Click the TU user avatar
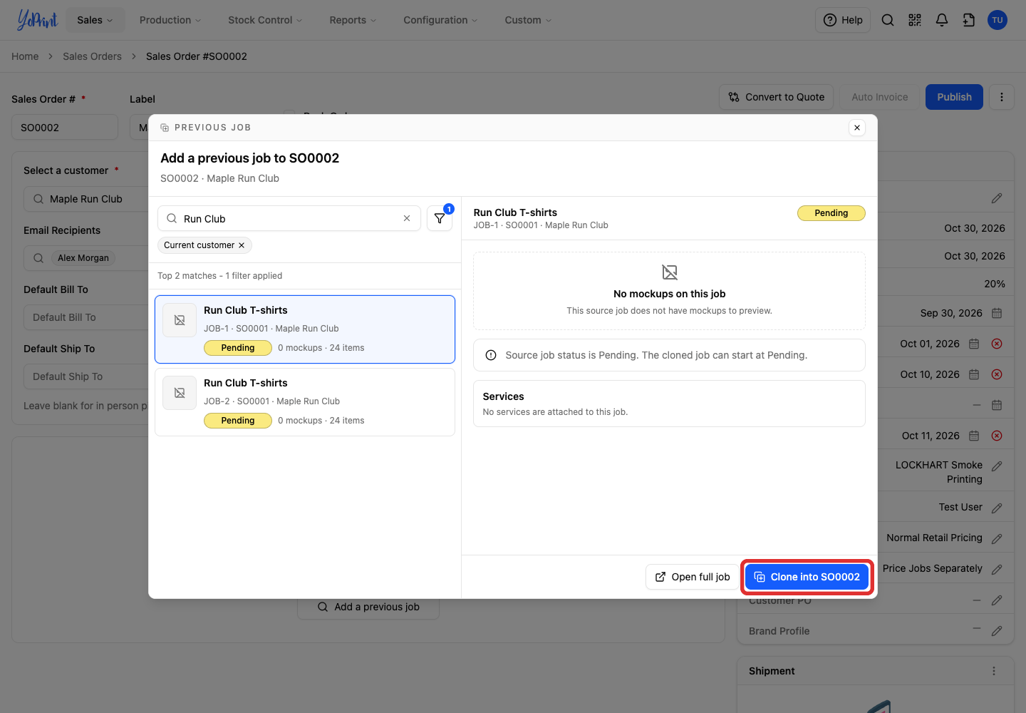Viewport: 1026px width, 713px height. tap(997, 20)
